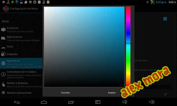The image size is (177, 106).
Task: Tap the recent apps navigation button
Action: point(71,102)
